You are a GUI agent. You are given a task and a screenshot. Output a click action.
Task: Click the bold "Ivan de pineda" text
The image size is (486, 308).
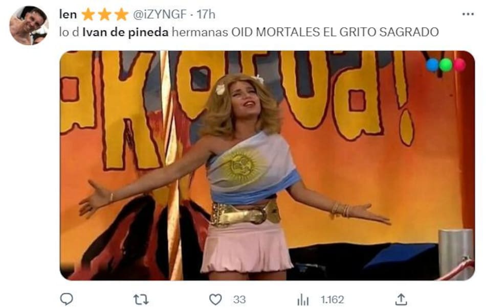125,32
